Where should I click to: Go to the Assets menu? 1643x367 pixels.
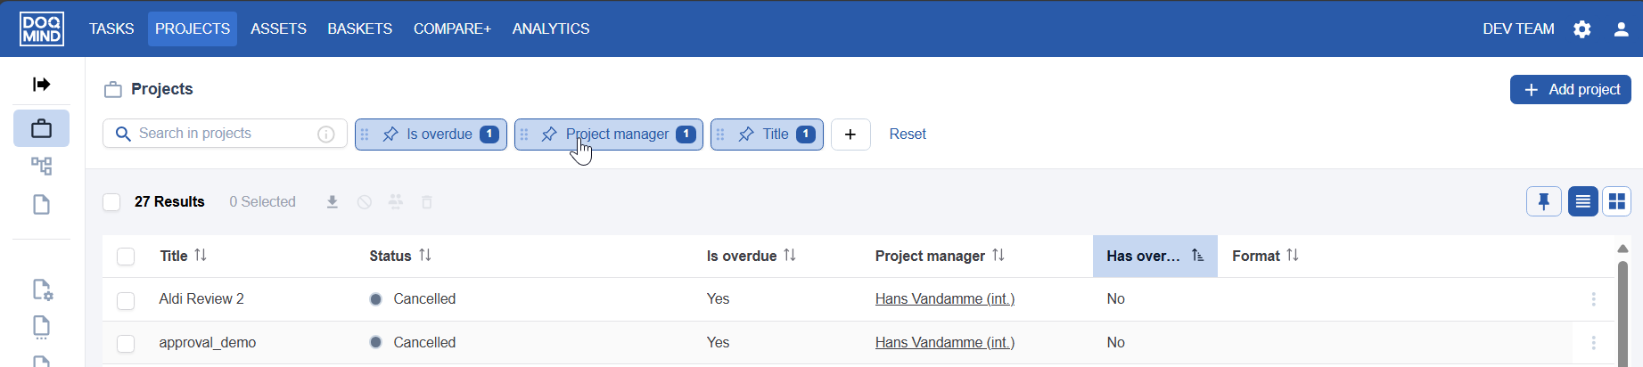tap(278, 29)
